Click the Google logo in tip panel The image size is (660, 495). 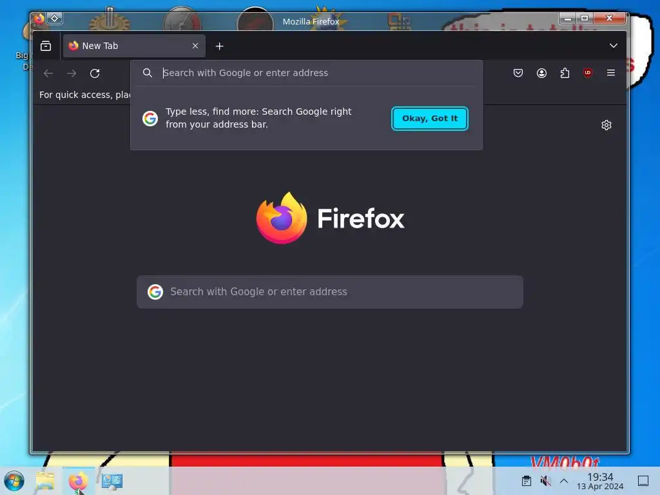(150, 119)
